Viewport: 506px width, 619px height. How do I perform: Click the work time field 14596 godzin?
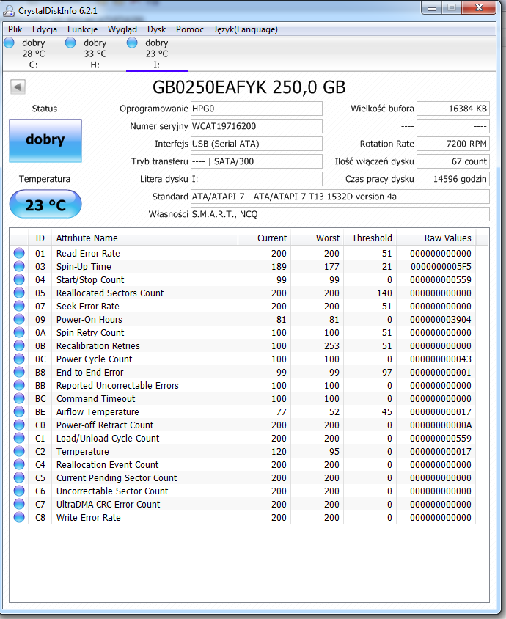coord(453,179)
